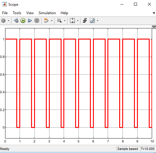The height and width of the screenshot is (153, 156).
Task: Click the dock scope arrow at menu bar right
Action: pos(154,13)
